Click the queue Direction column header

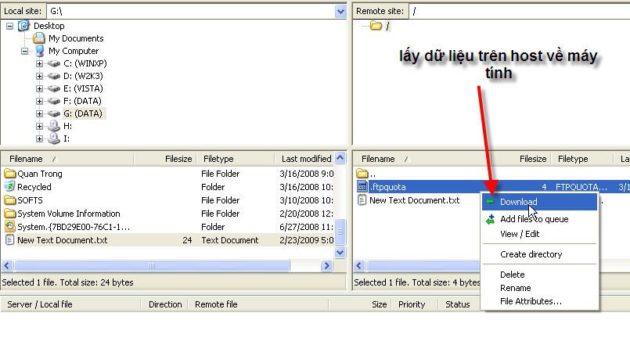click(165, 304)
